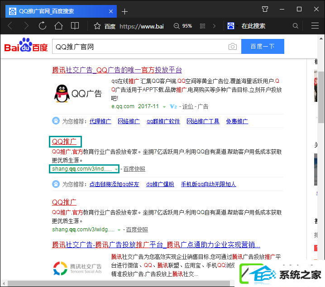Open the browser hamburger menu

[x=315, y=26]
